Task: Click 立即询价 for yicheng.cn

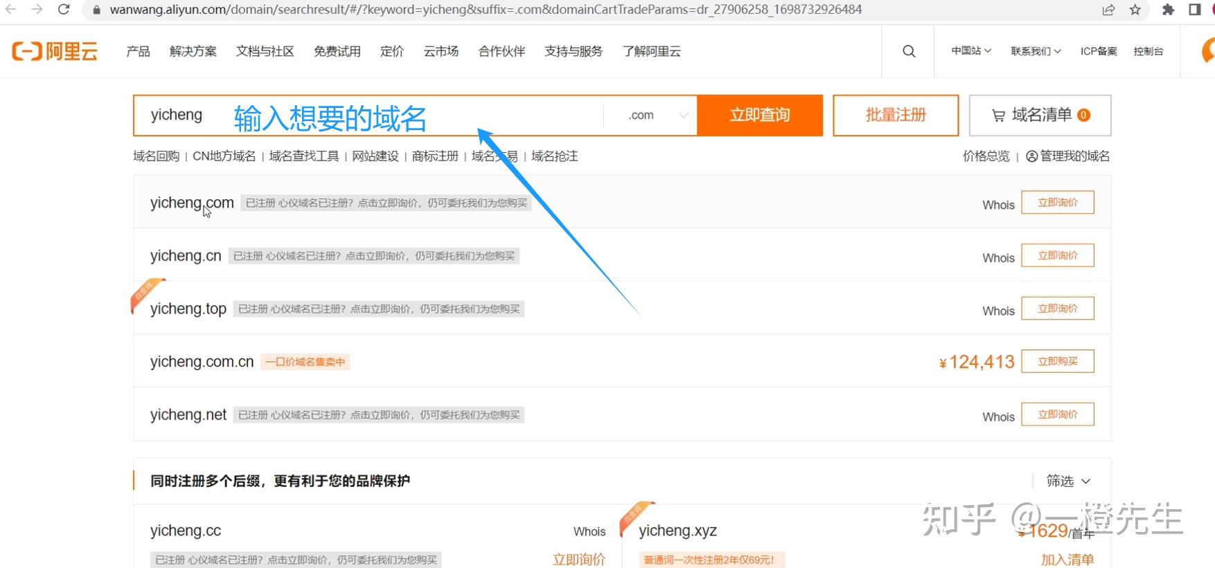Action: pyautogui.click(x=1058, y=255)
